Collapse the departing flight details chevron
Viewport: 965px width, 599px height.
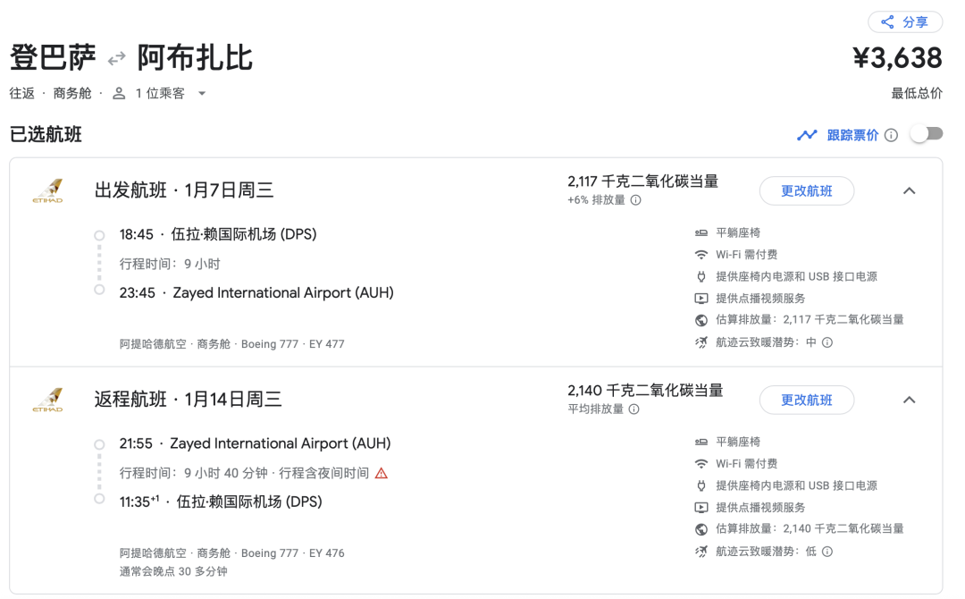click(909, 190)
